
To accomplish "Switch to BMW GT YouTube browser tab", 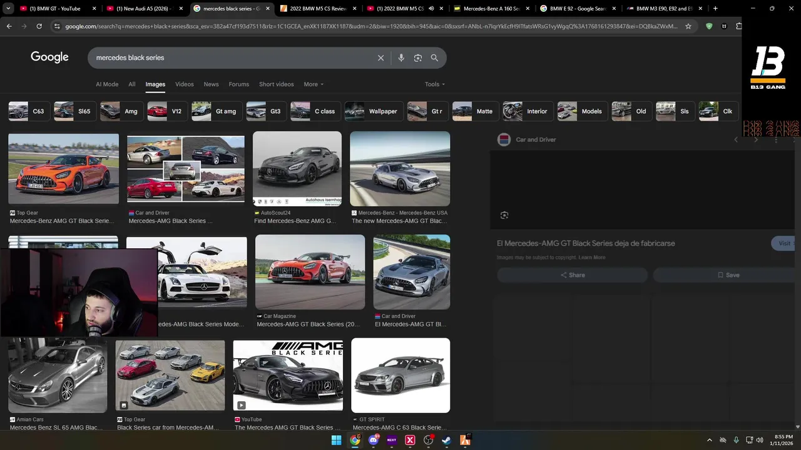I will (x=56, y=9).
